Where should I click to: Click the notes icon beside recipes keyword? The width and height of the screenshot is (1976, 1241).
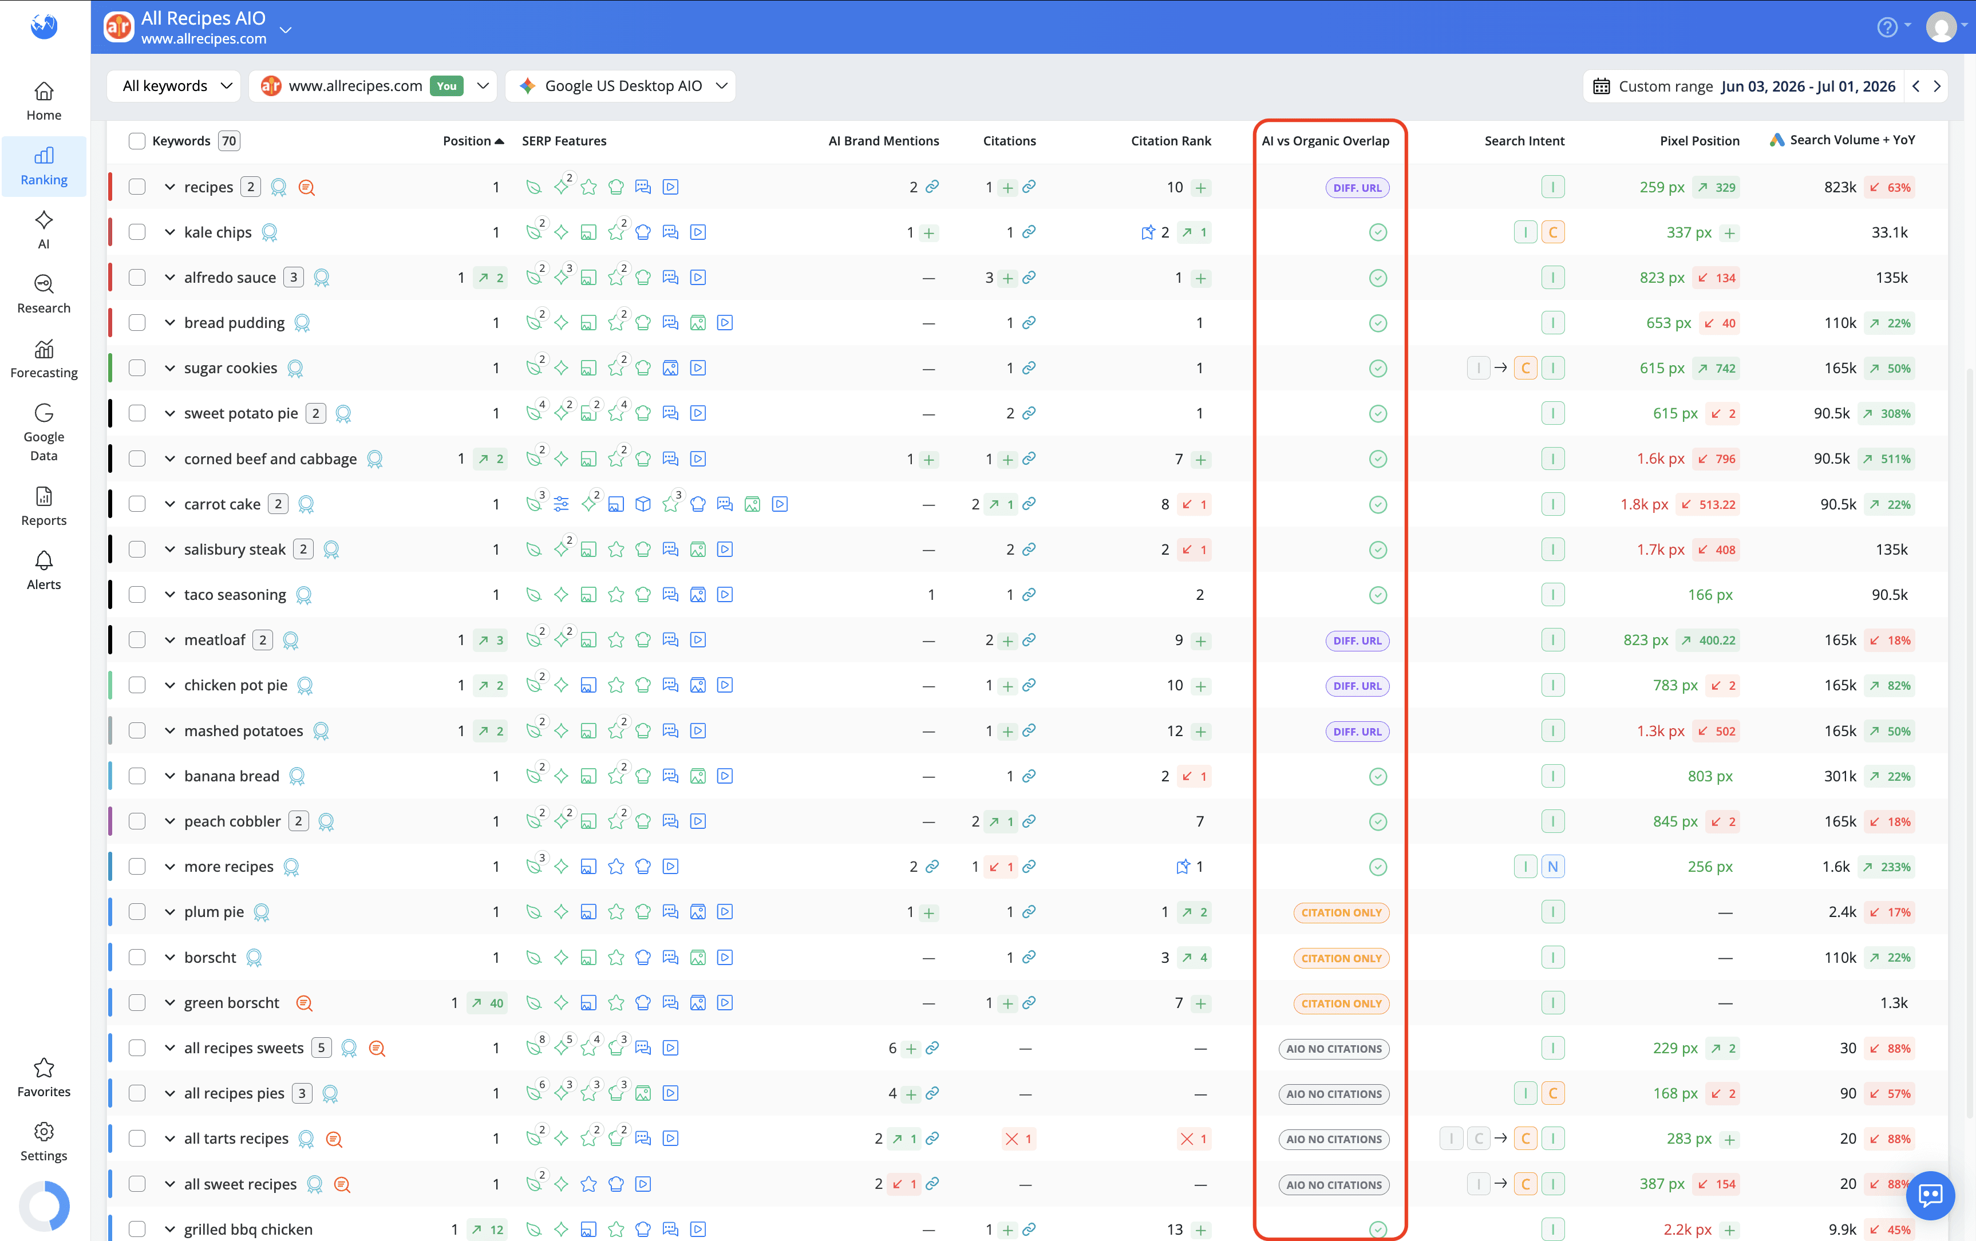(306, 187)
